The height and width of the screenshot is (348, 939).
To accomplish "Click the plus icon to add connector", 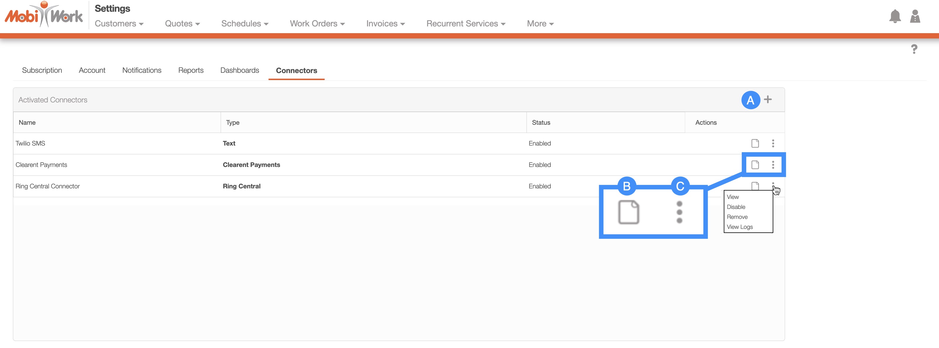I will point(768,99).
